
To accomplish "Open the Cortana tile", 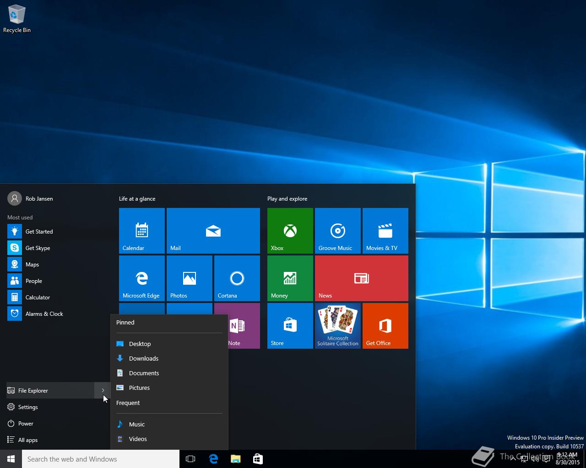I will tap(237, 278).
